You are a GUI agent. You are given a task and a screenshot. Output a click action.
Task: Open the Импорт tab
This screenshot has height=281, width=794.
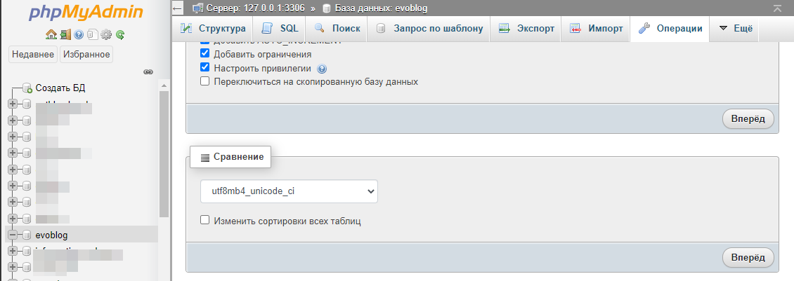pyautogui.click(x=596, y=28)
